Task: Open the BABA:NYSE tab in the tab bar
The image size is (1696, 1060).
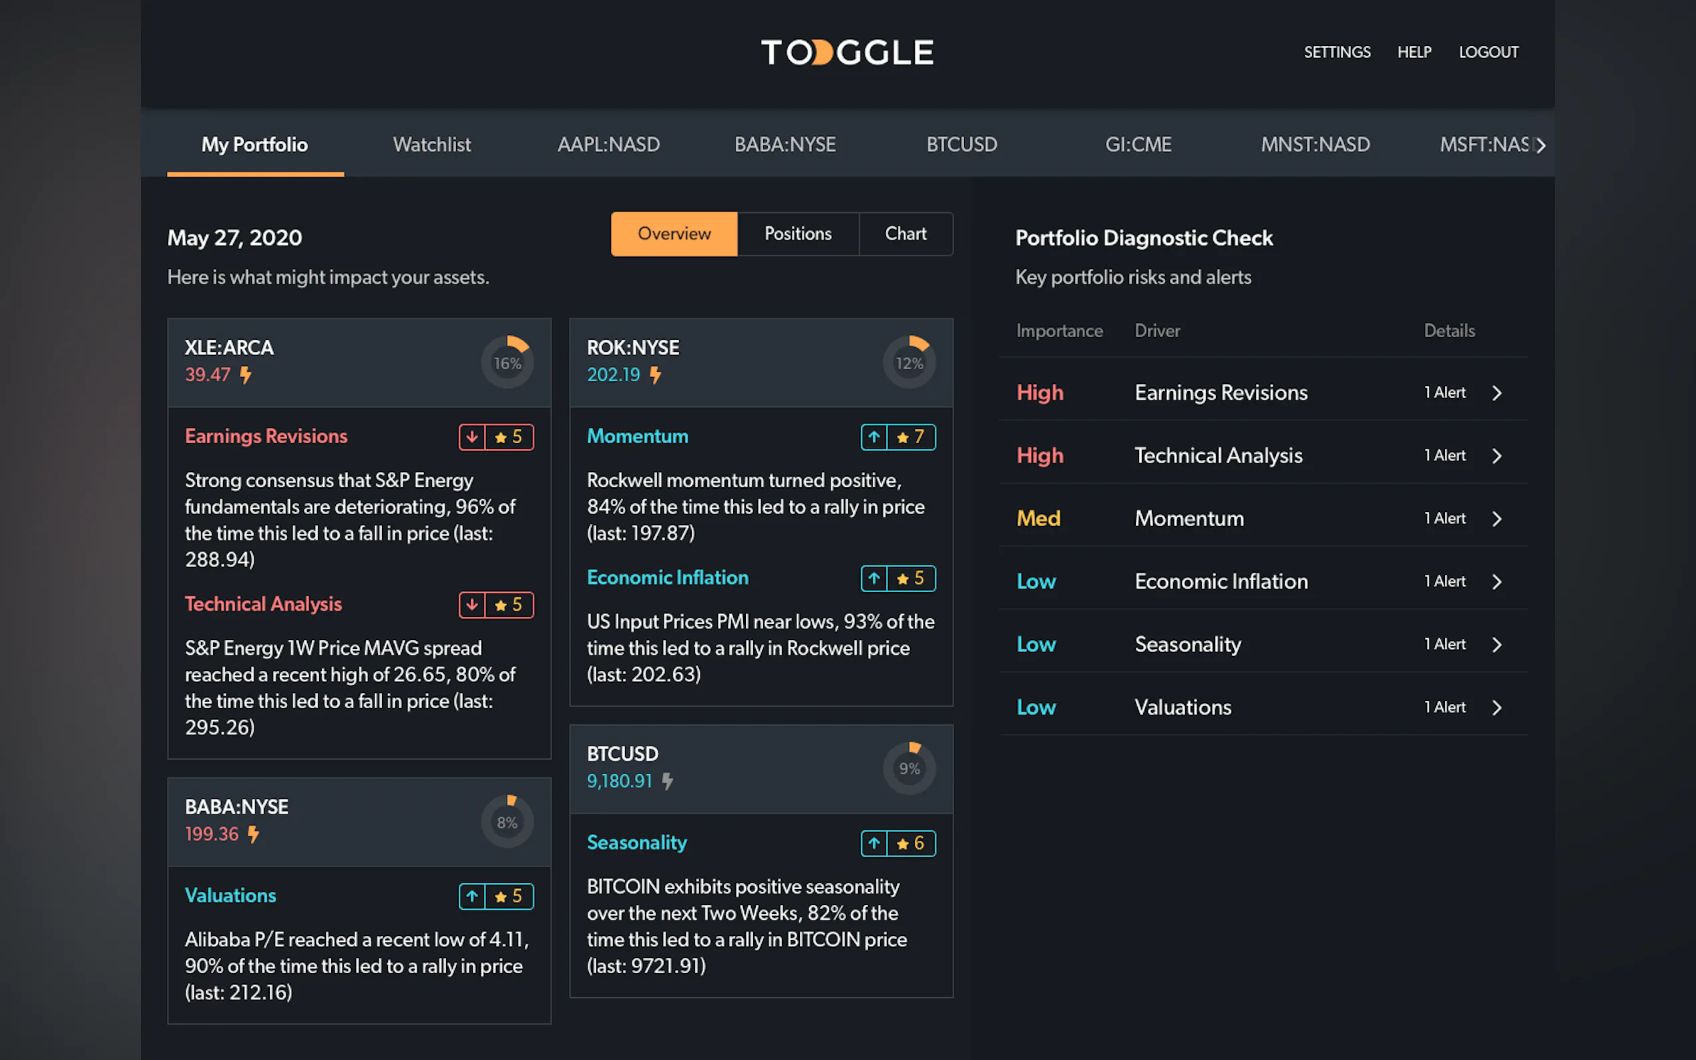Action: pyautogui.click(x=785, y=144)
